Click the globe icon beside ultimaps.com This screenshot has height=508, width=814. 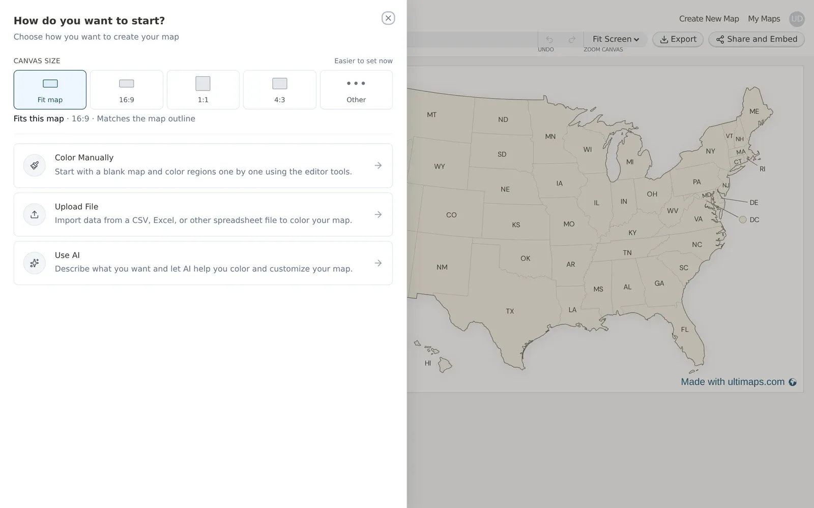coord(793,382)
